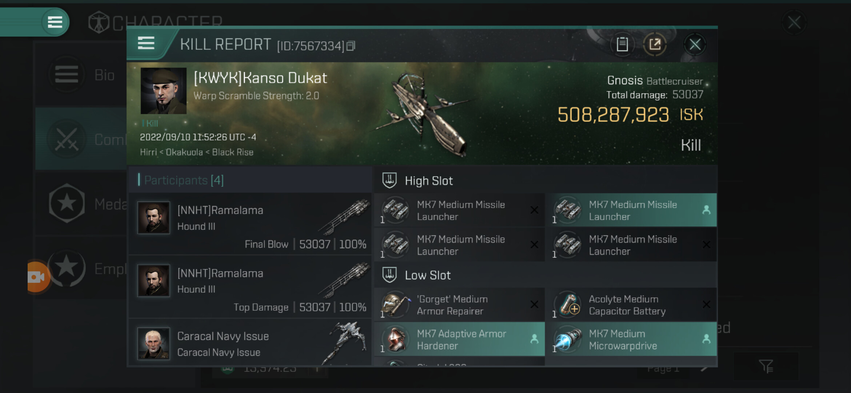Click the filter icon at bottom right
Screen dimensions: 851x393
[x=766, y=366]
